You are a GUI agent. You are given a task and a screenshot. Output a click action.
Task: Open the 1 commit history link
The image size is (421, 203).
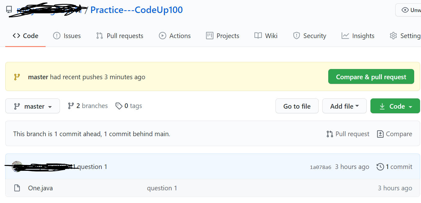point(394,167)
